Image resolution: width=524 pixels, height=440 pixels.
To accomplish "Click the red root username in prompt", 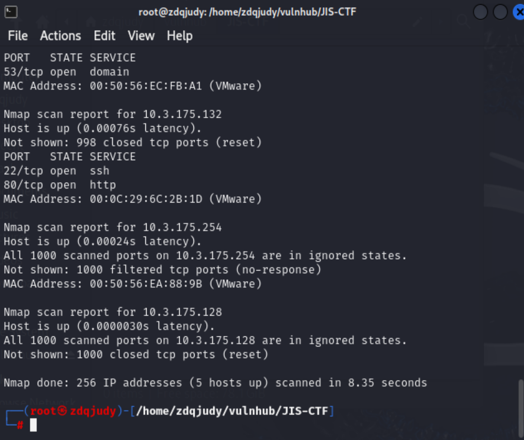I will (x=43, y=411).
